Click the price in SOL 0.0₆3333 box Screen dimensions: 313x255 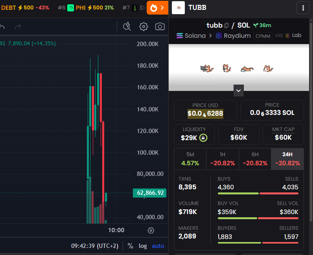click(272, 110)
